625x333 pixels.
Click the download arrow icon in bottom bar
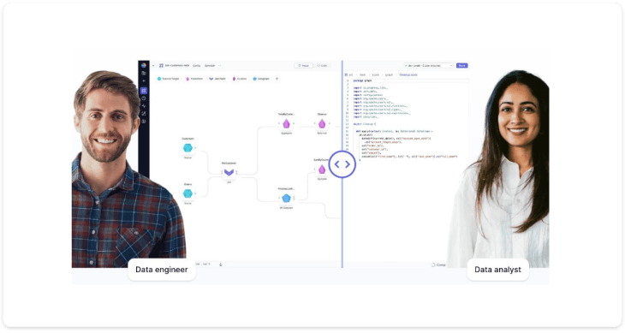tap(221, 265)
